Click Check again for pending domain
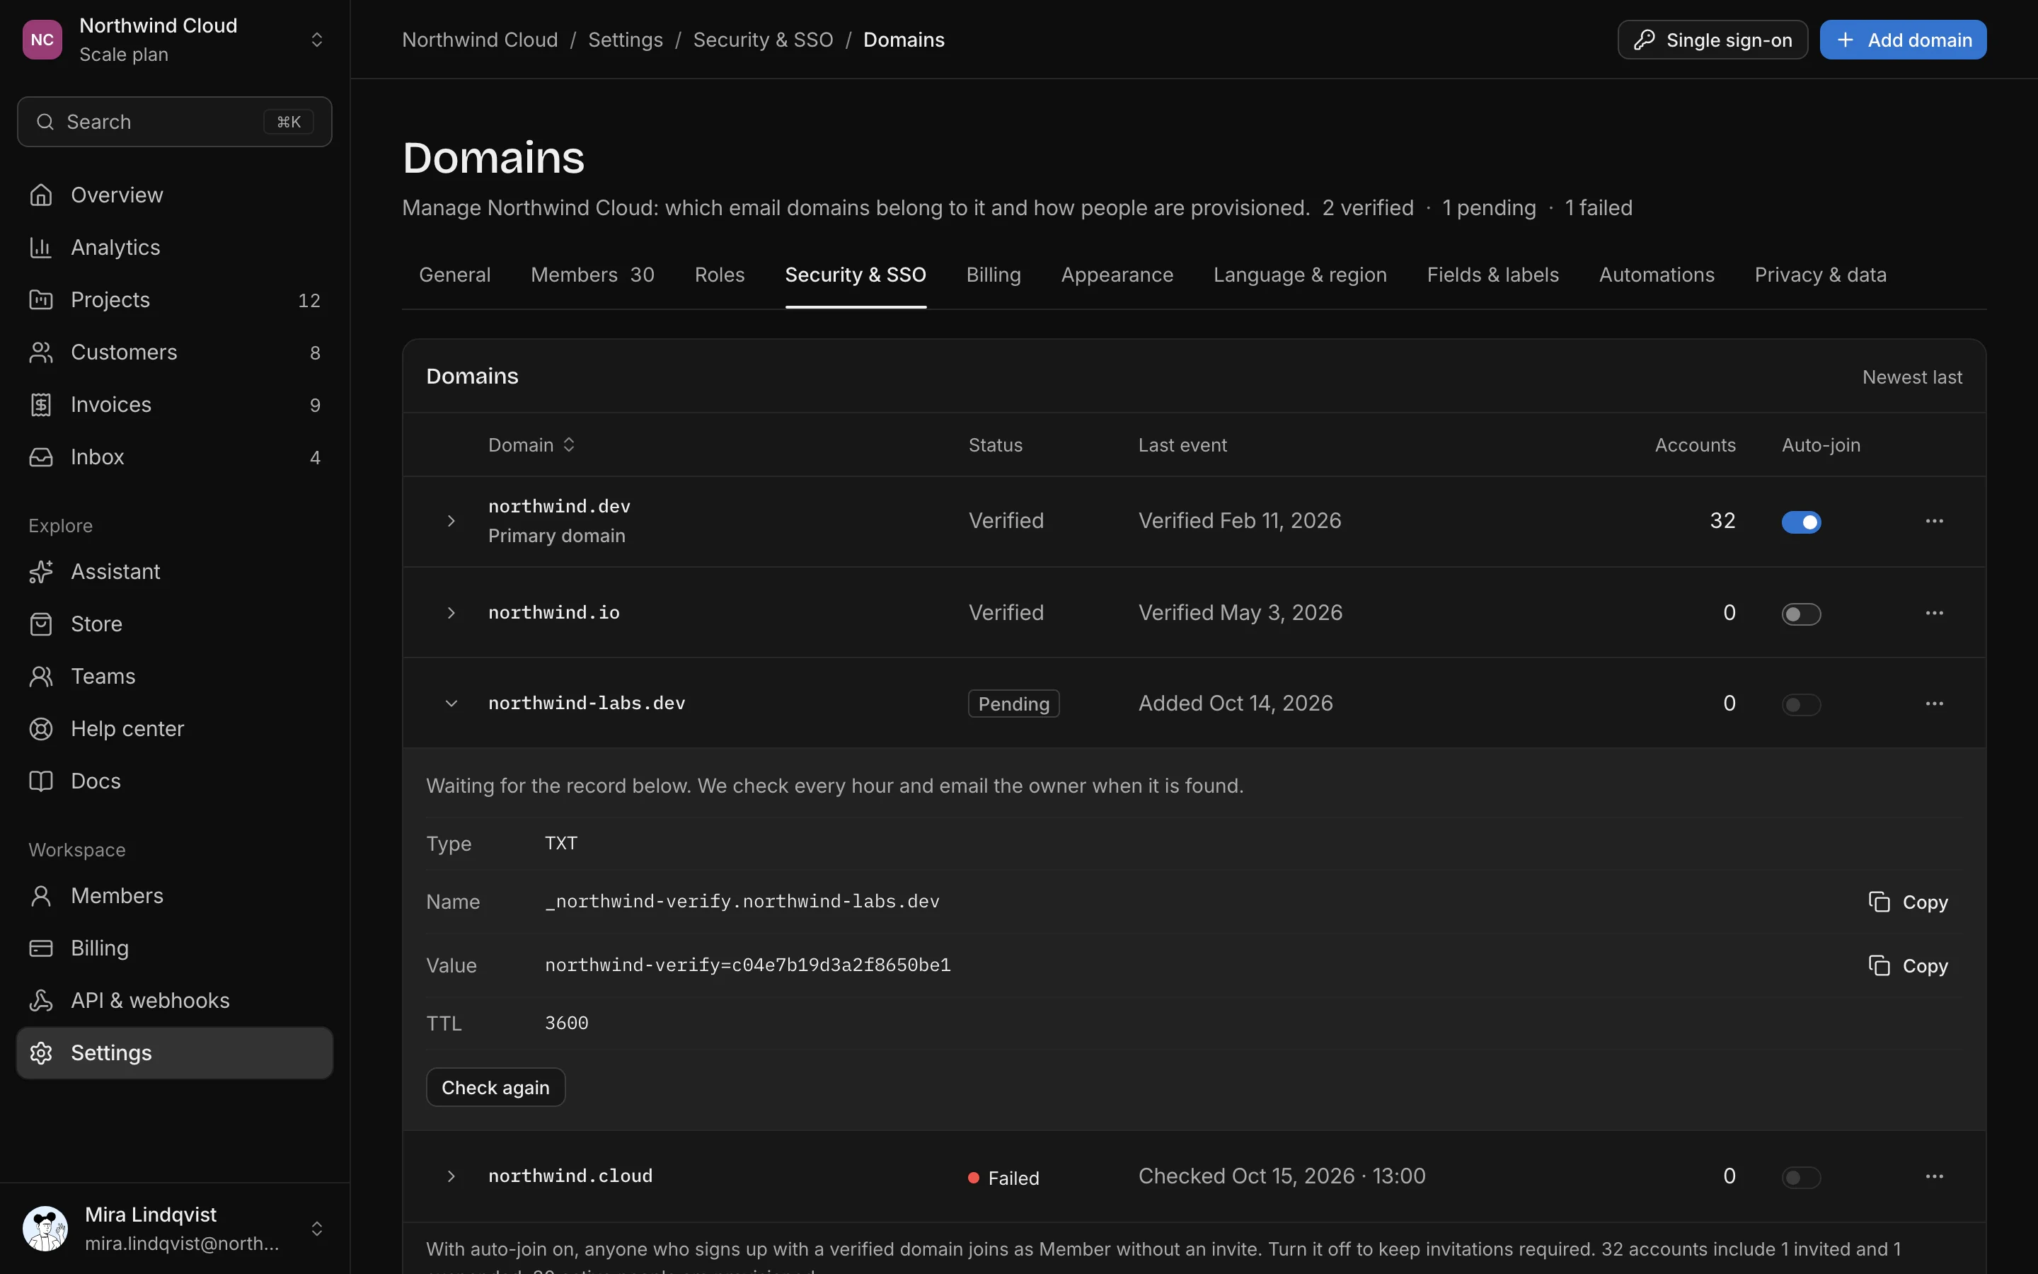This screenshot has width=2038, height=1274. [495, 1087]
